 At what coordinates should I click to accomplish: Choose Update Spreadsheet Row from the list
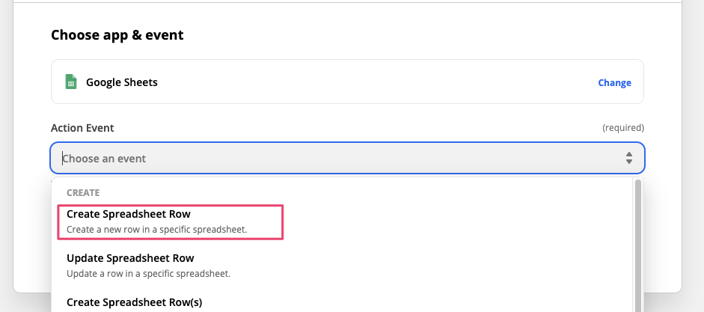point(130,259)
